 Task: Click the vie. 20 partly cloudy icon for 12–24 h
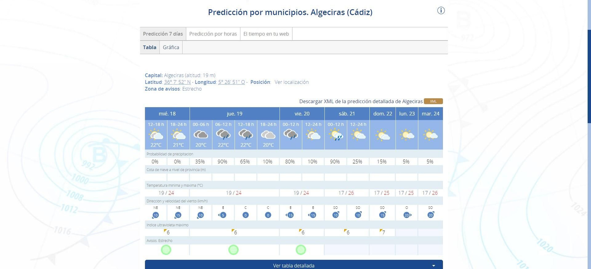coord(314,135)
